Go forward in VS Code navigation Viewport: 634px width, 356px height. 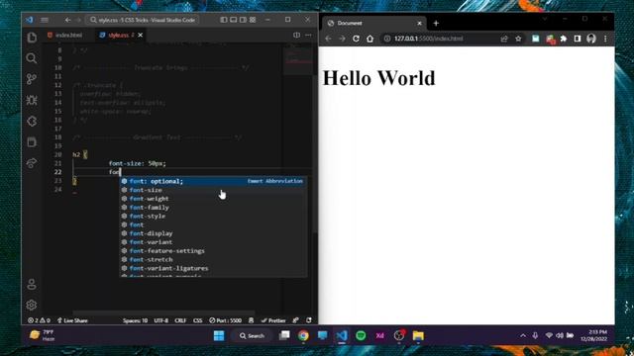point(78,20)
